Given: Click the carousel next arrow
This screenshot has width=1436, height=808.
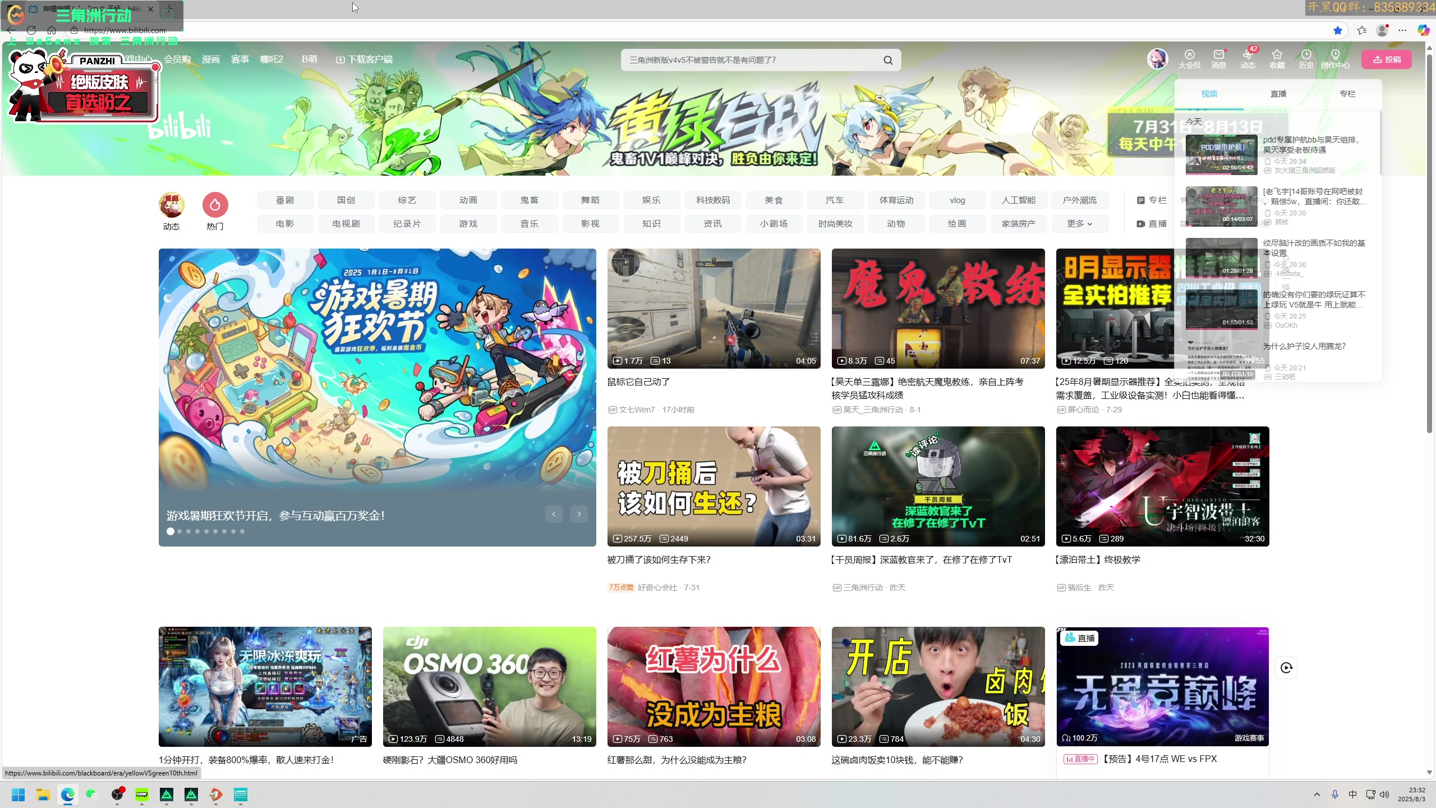Looking at the screenshot, I should [x=579, y=514].
